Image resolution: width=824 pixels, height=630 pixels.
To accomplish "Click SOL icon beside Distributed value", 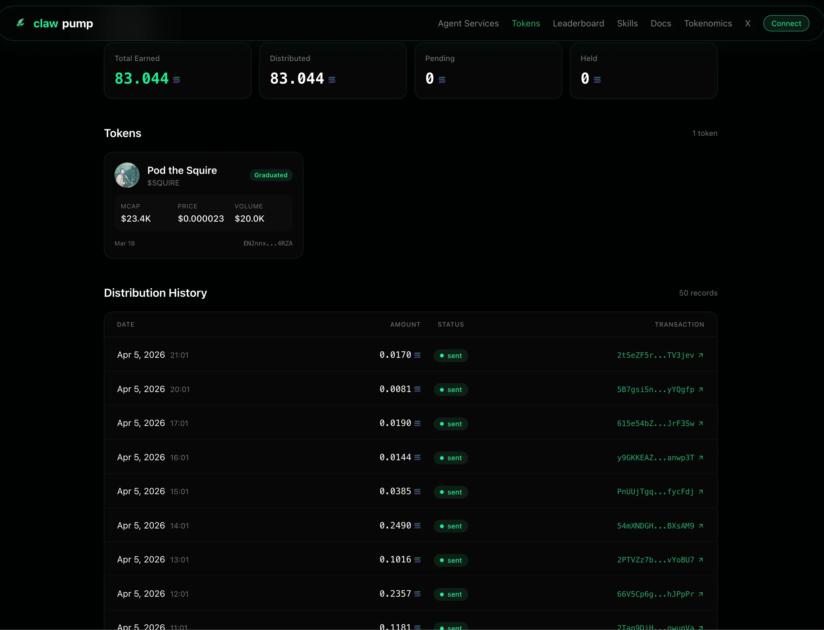I will (x=331, y=80).
